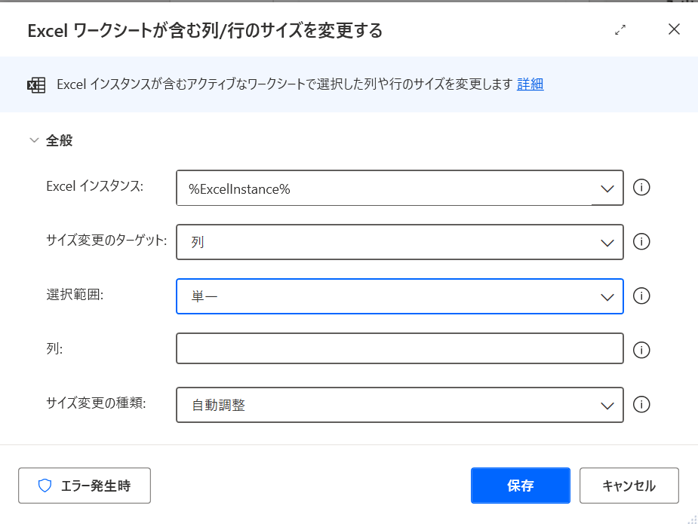Viewport: 698px width, 524px height.
Task: Click the info icon beside 選択範囲
Action: pyautogui.click(x=641, y=296)
